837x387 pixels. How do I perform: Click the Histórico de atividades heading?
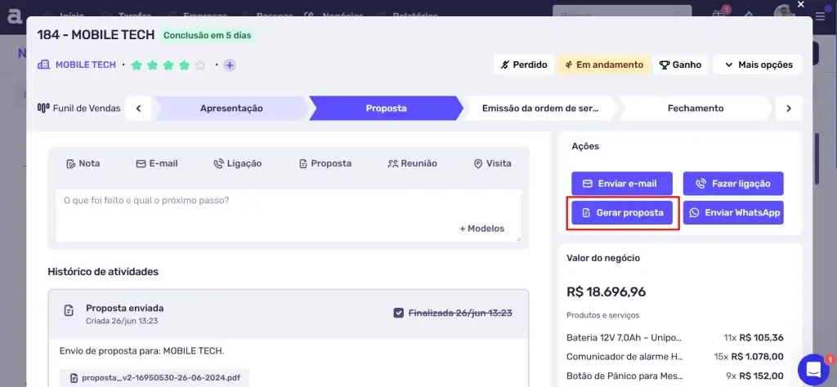click(103, 272)
